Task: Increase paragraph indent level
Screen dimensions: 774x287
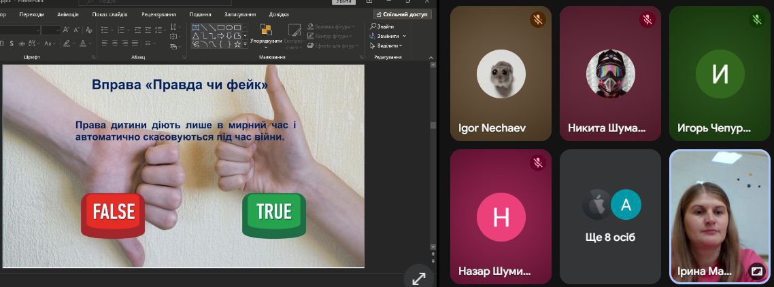Action: pos(148,30)
